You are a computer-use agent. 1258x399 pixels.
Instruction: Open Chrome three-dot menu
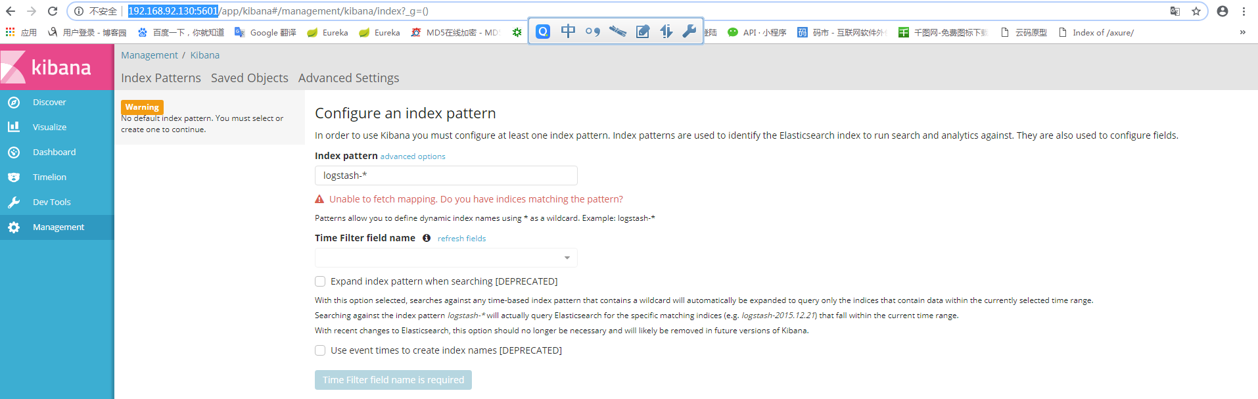point(1244,11)
